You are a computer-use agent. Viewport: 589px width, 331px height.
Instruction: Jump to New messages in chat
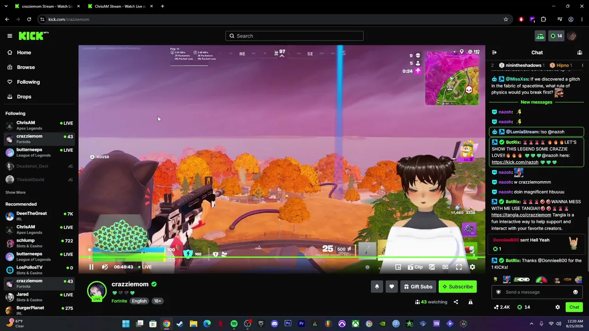(x=537, y=102)
